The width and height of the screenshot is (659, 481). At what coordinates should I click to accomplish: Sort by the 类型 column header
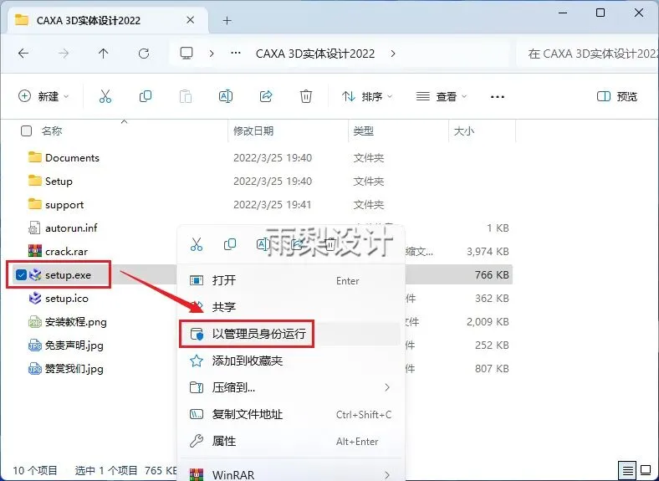point(363,130)
